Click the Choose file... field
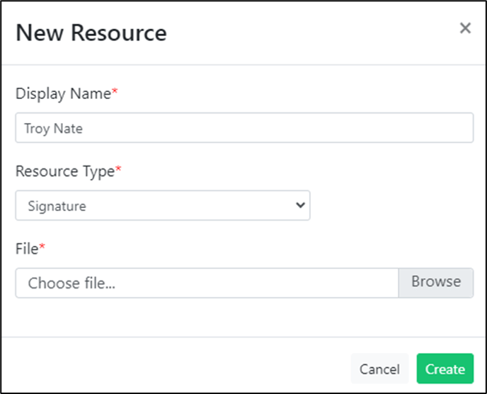 [207, 283]
